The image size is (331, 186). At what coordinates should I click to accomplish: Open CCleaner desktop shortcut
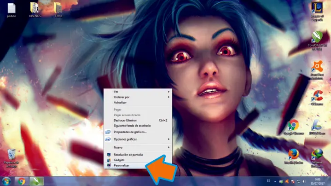tap(317, 98)
